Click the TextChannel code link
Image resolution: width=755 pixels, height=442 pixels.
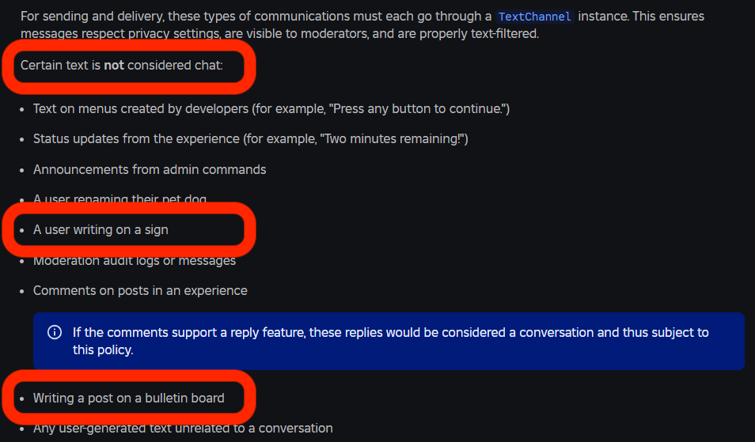[535, 17]
